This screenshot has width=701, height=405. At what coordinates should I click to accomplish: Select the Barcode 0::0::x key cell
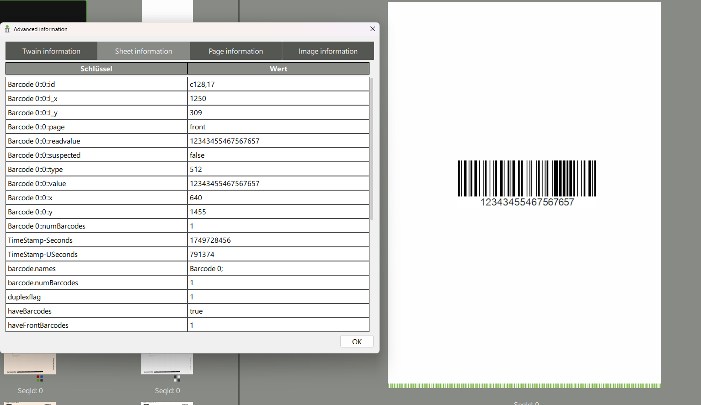(x=96, y=197)
